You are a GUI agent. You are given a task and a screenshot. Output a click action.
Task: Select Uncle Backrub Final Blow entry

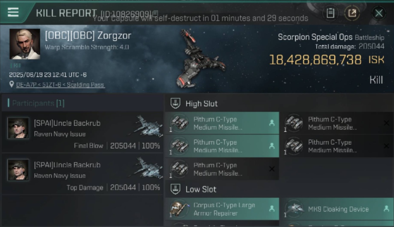[x=82, y=132]
